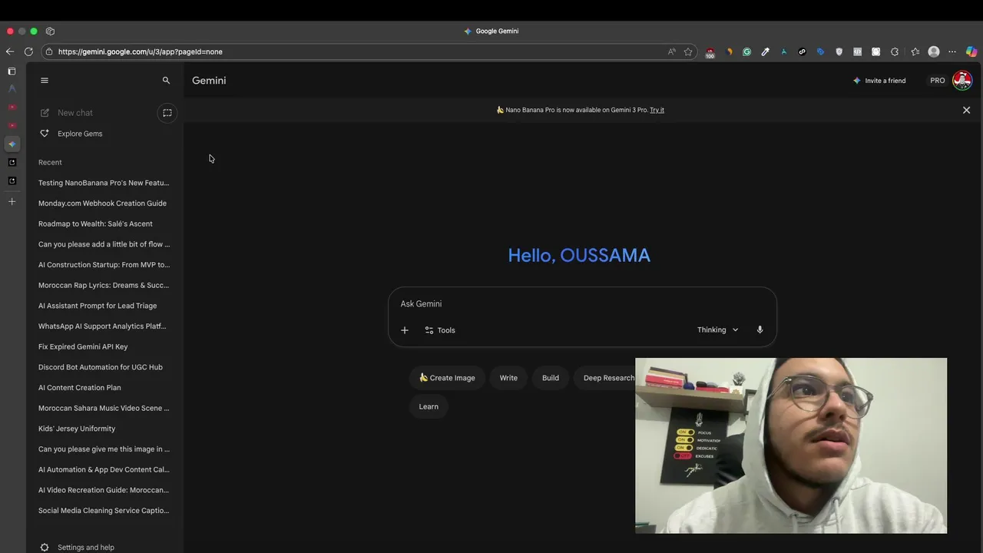
Task: Open chat AI Video Recreation Guide: Moroccan...
Action: pos(104,490)
